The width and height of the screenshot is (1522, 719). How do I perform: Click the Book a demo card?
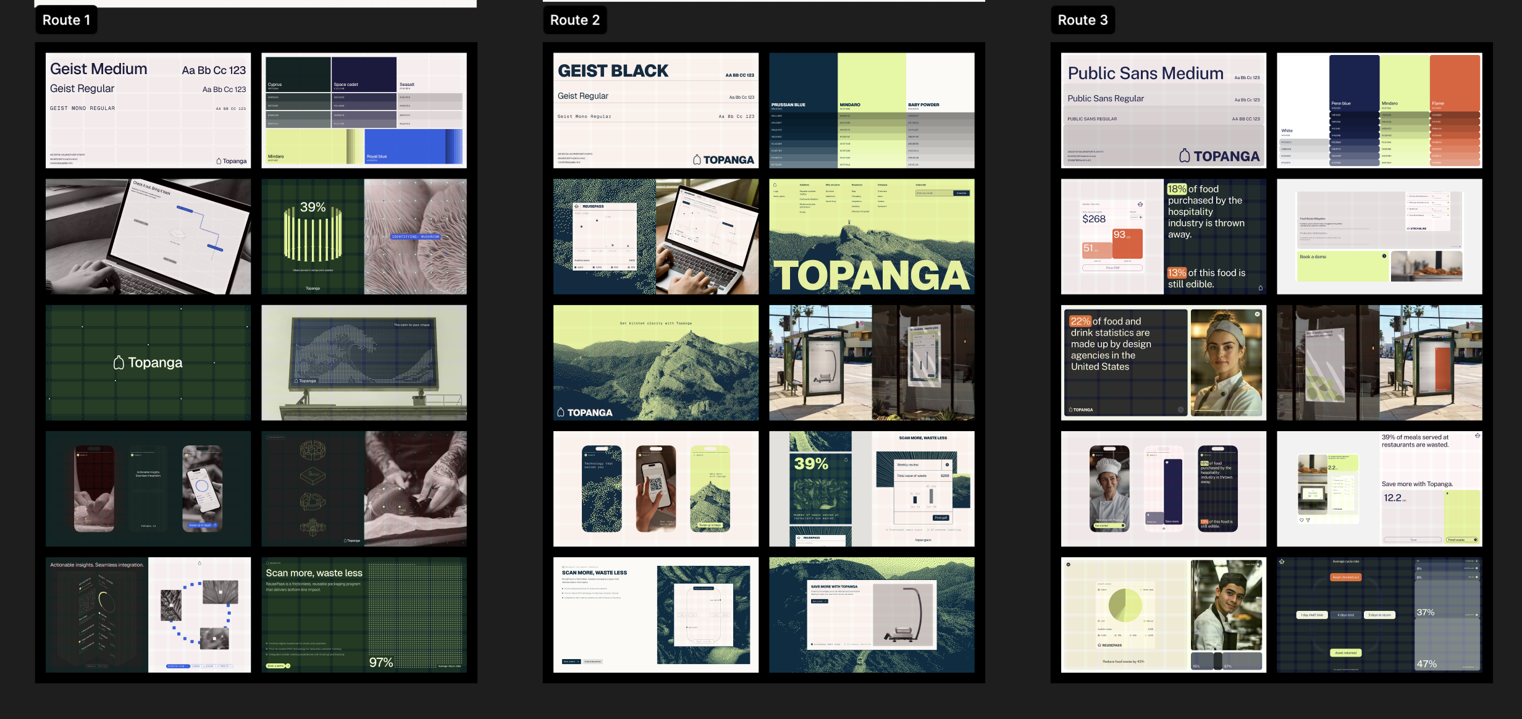click(1342, 266)
